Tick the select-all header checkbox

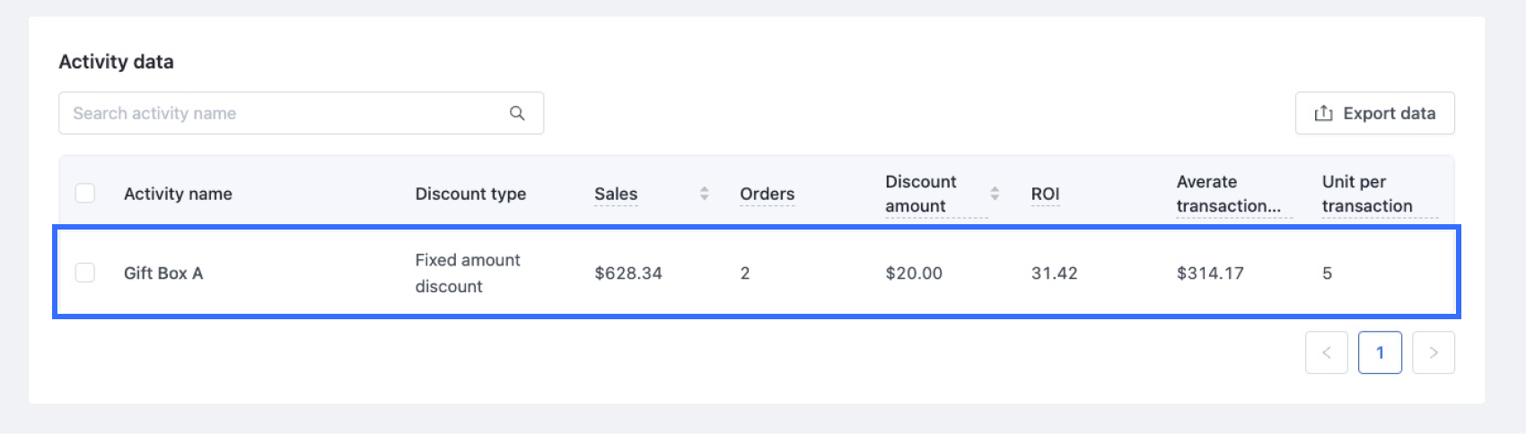[85, 194]
